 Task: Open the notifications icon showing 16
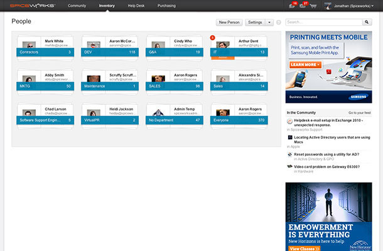293,5
